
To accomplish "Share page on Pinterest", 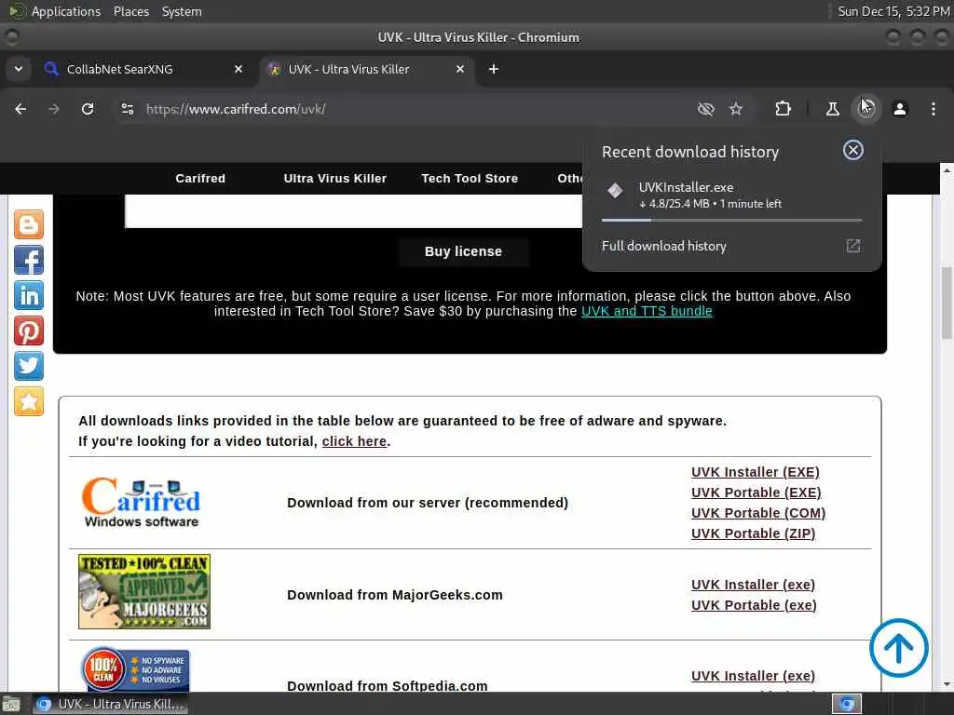I will click(29, 331).
